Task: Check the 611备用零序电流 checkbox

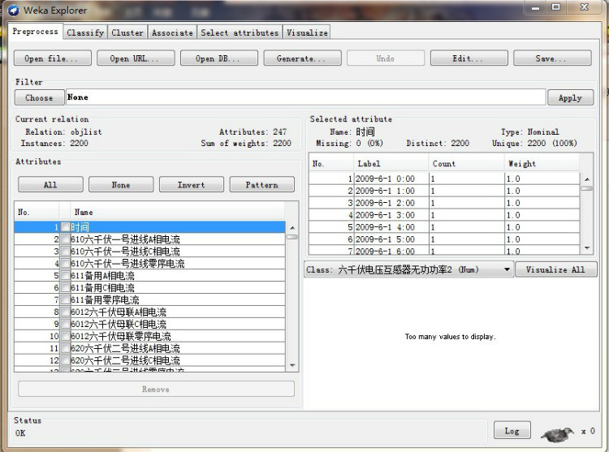Action: pyautogui.click(x=65, y=299)
